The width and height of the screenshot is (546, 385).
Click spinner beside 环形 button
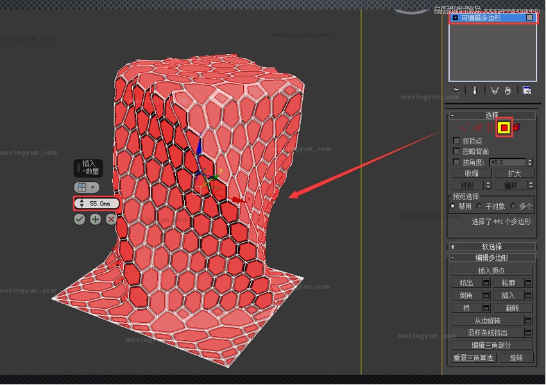(x=488, y=185)
